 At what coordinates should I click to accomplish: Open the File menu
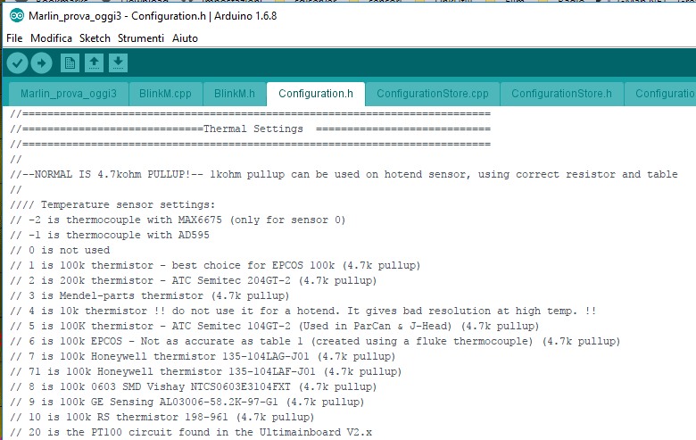(x=14, y=38)
